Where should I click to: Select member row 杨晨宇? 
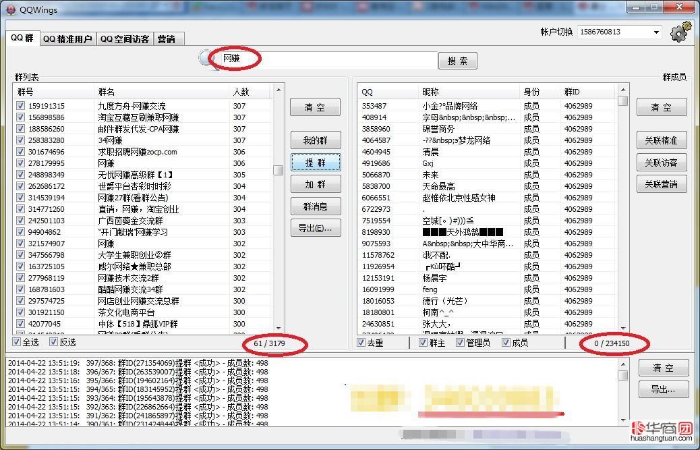pos(487,278)
